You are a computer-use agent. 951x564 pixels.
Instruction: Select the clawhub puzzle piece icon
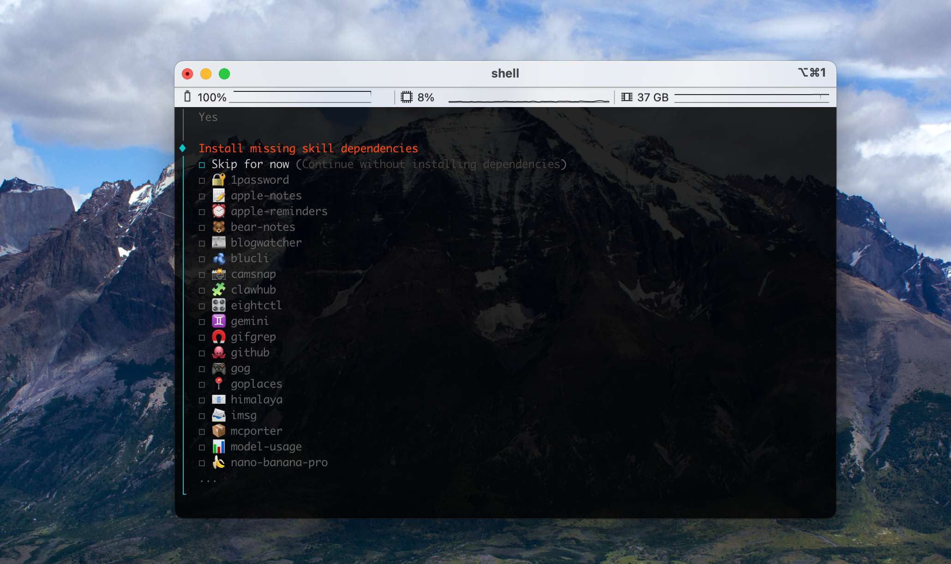(x=219, y=290)
